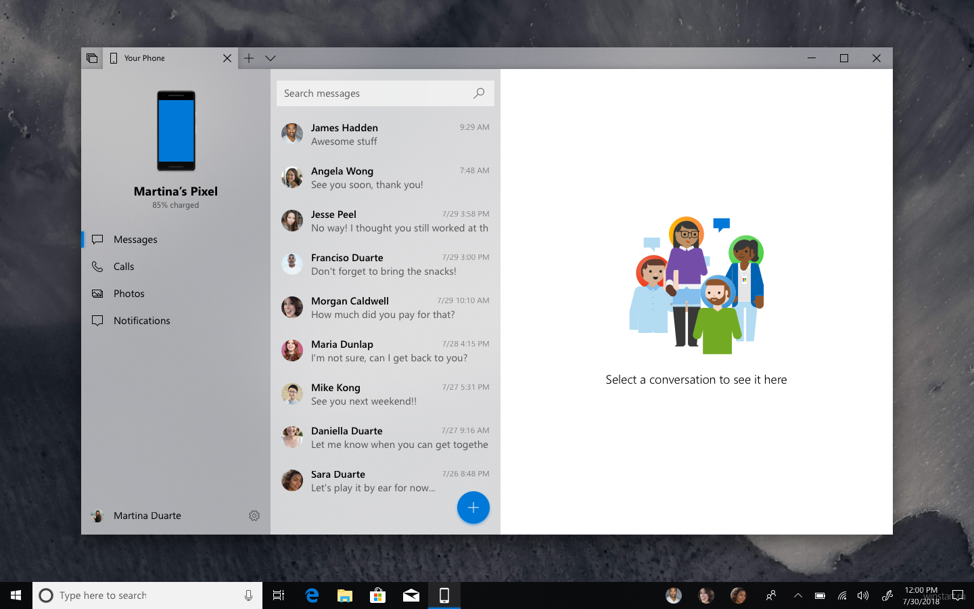Launch Microsoft Edge from the taskbar
974x609 pixels.
point(312,595)
